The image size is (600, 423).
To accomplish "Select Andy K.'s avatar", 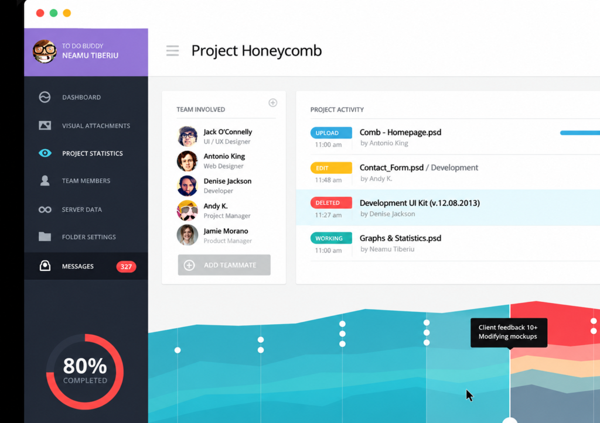I will pos(187,211).
